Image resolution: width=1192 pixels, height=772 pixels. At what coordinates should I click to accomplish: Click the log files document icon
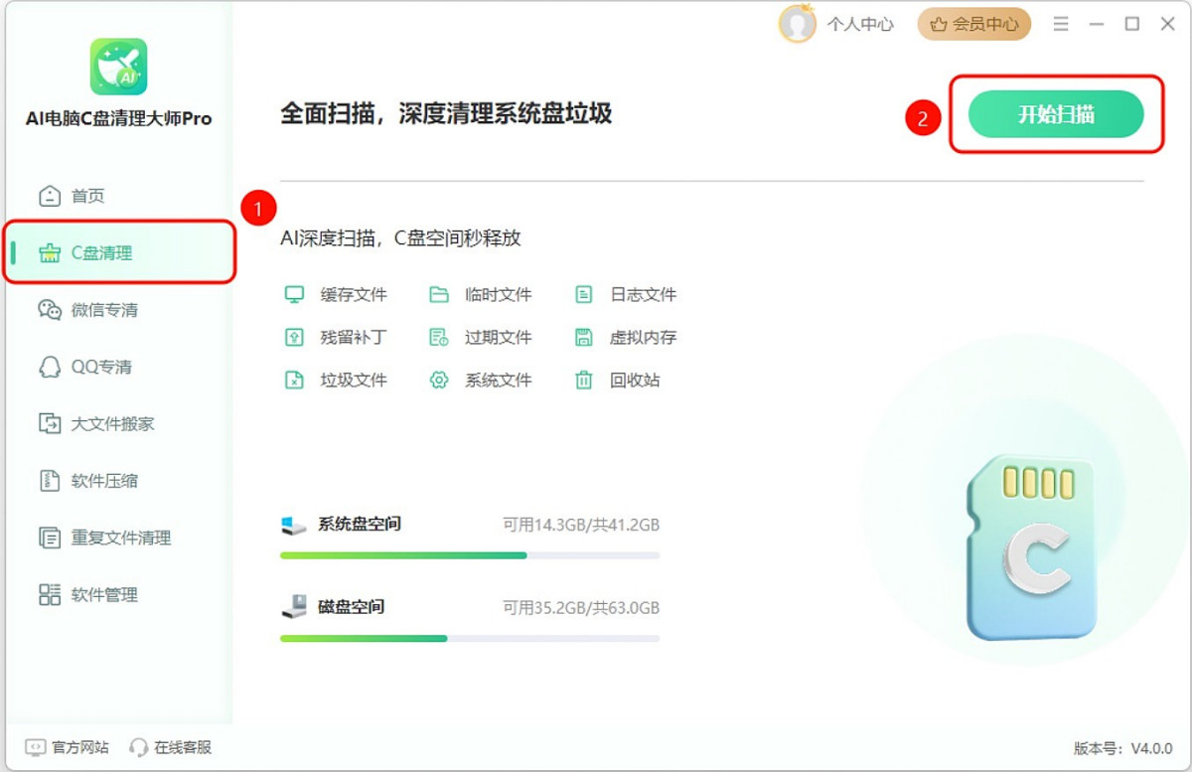[x=584, y=294]
